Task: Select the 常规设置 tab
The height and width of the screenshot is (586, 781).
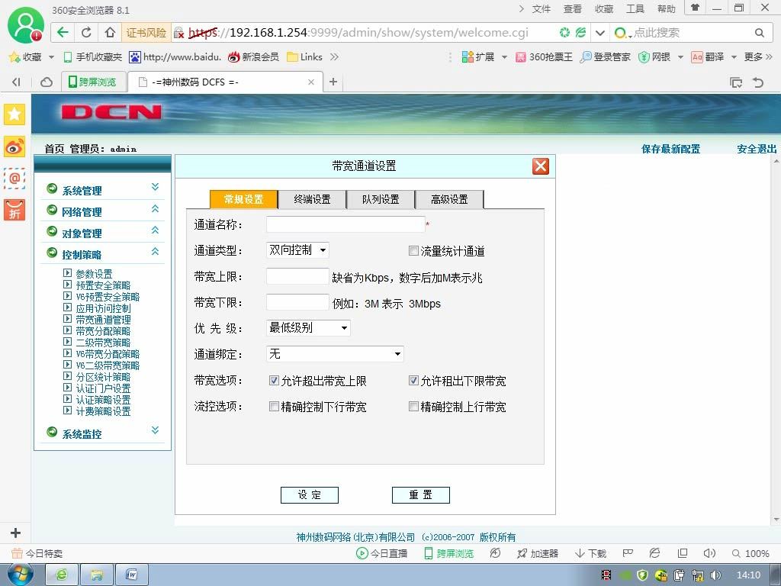Action: point(243,199)
